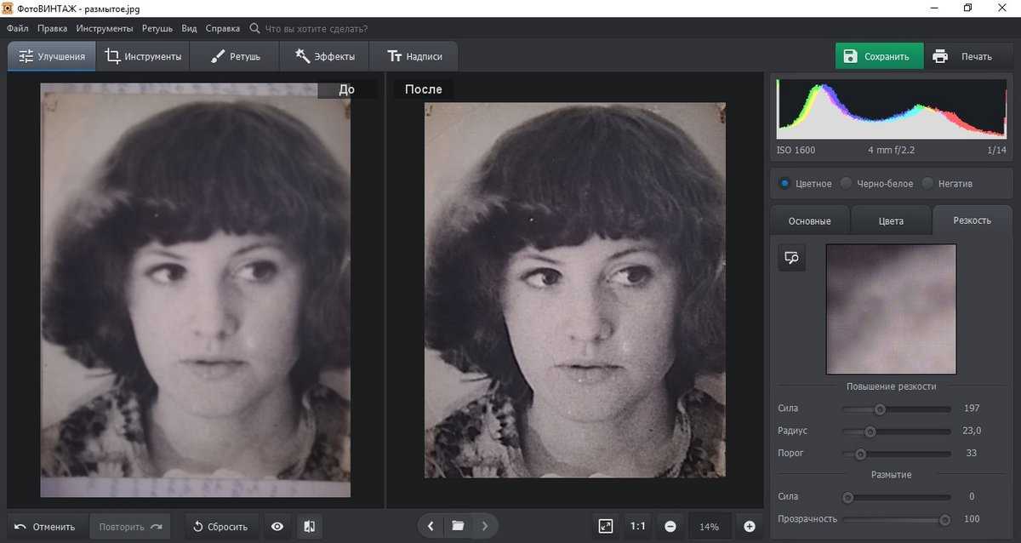Click the before photo image

[x=196, y=289]
